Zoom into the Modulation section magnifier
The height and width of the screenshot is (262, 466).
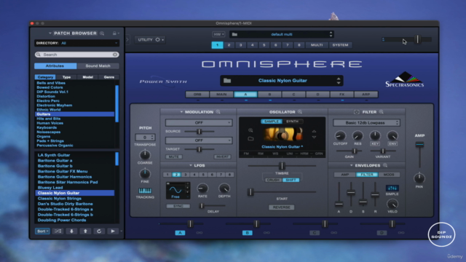218,112
